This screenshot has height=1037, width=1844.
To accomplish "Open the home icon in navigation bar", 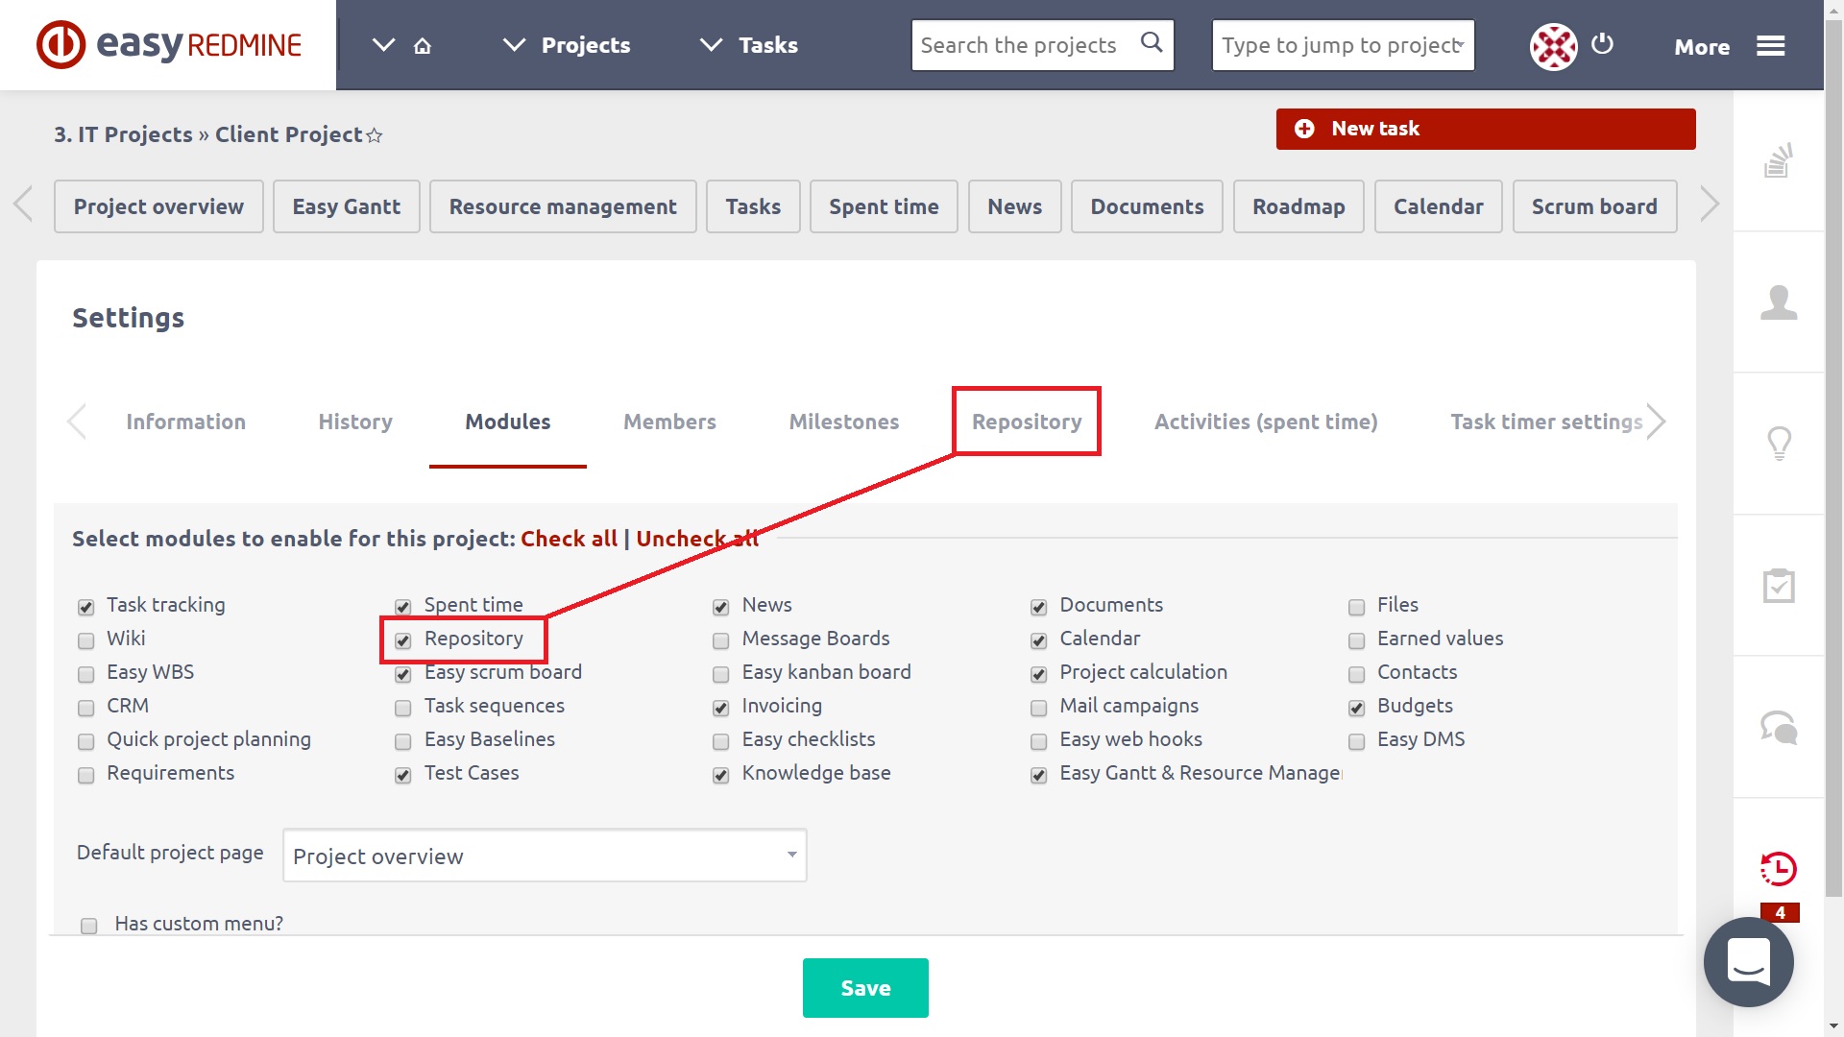I will click(422, 45).
